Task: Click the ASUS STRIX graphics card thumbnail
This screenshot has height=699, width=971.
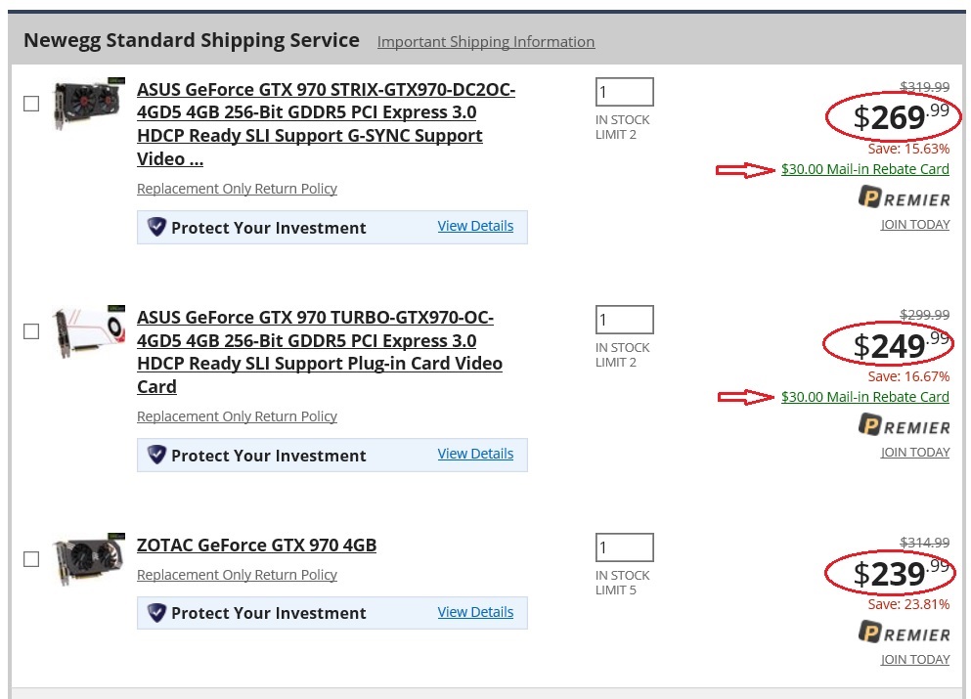Action: click(89, 104)
